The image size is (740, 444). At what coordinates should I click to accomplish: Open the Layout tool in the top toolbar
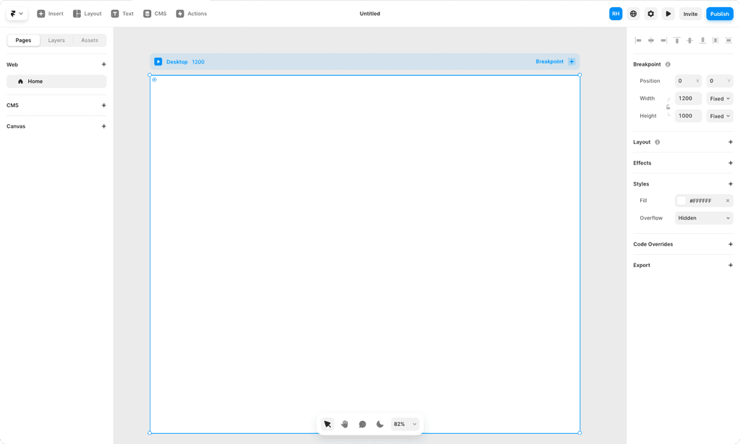coord(87,13)
